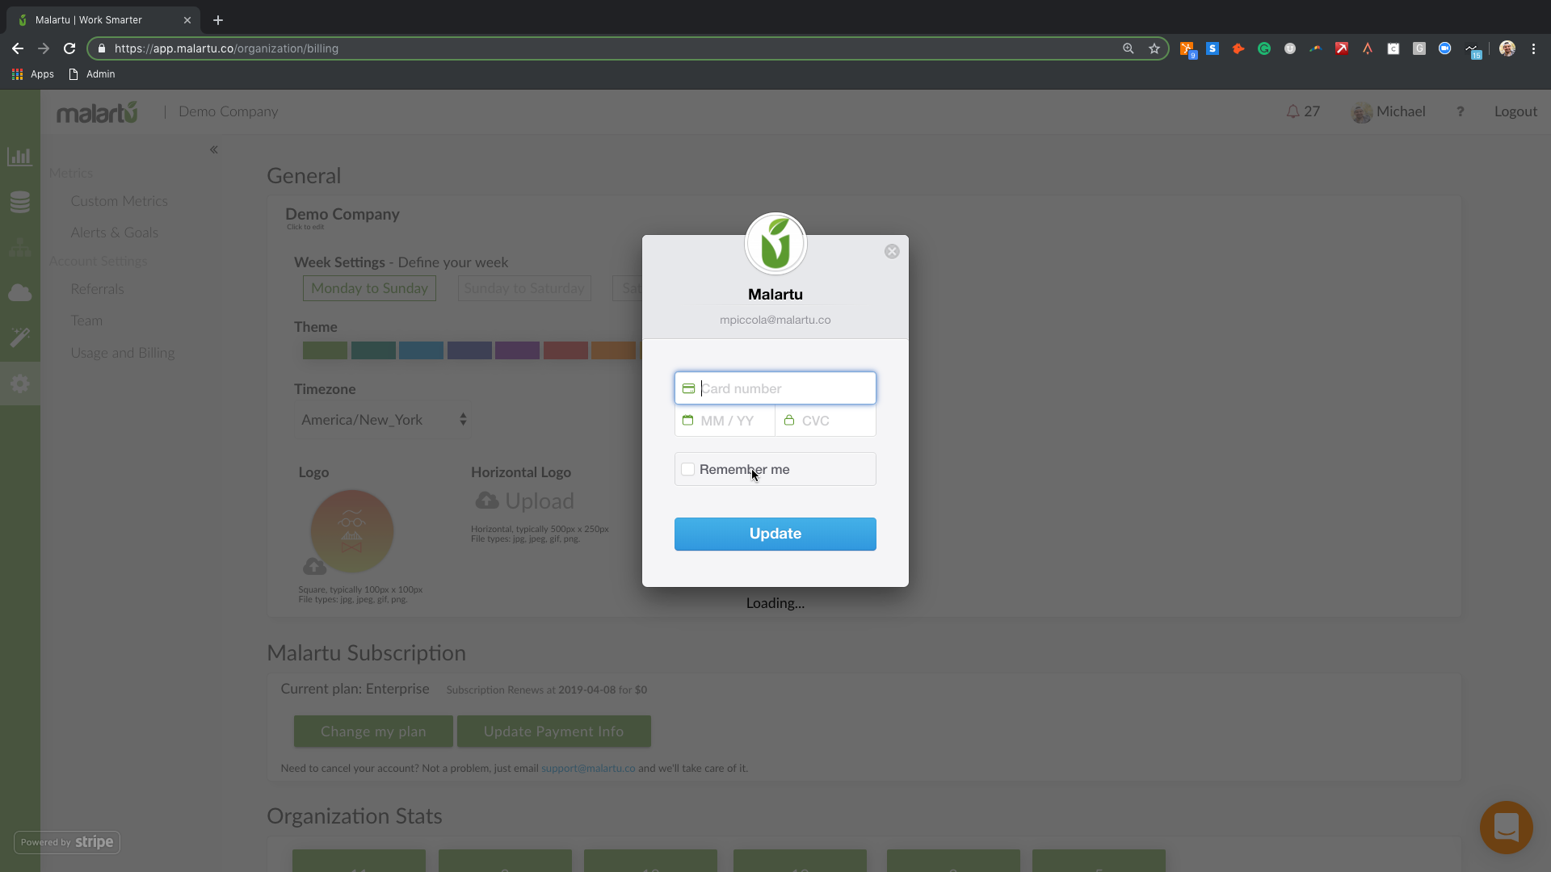Viewport: 1551px width, 872px height.
Task: Click the address bar URL
Action: click(x=226, y=48)
